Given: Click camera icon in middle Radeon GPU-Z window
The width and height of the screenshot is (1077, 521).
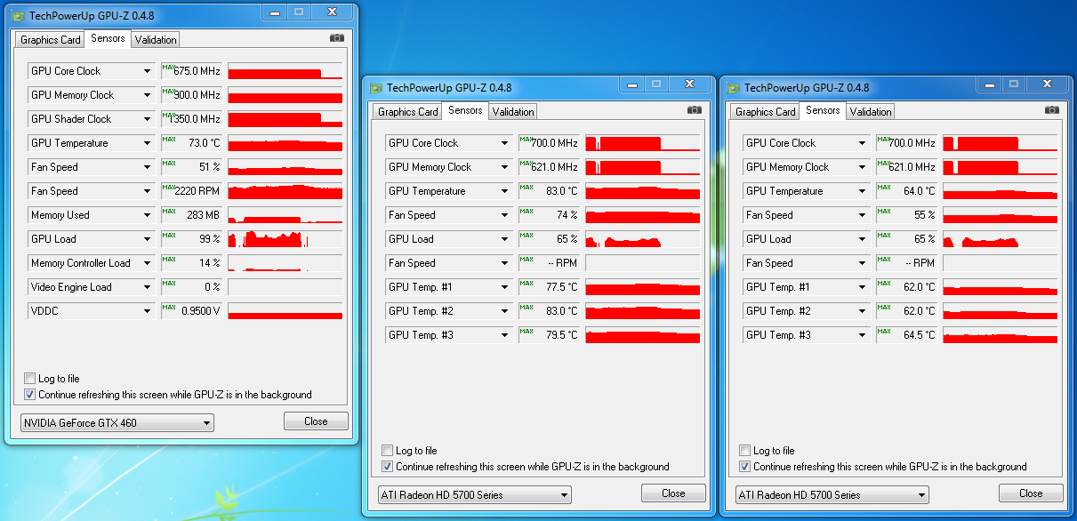Looking at the screenshot, I should click(x=695, y=110).
